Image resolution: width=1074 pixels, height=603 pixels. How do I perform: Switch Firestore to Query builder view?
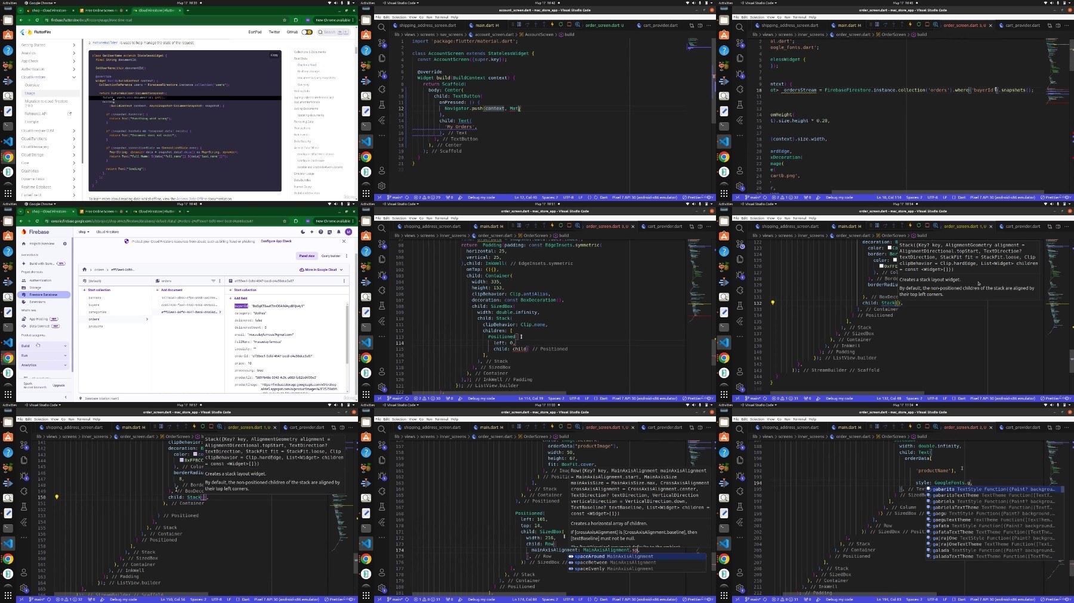coord(331,256)
